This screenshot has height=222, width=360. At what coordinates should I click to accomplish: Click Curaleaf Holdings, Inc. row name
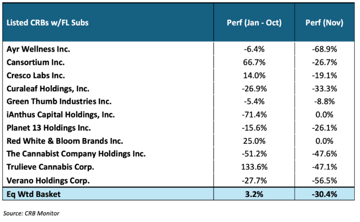click(x=48, y=88)
